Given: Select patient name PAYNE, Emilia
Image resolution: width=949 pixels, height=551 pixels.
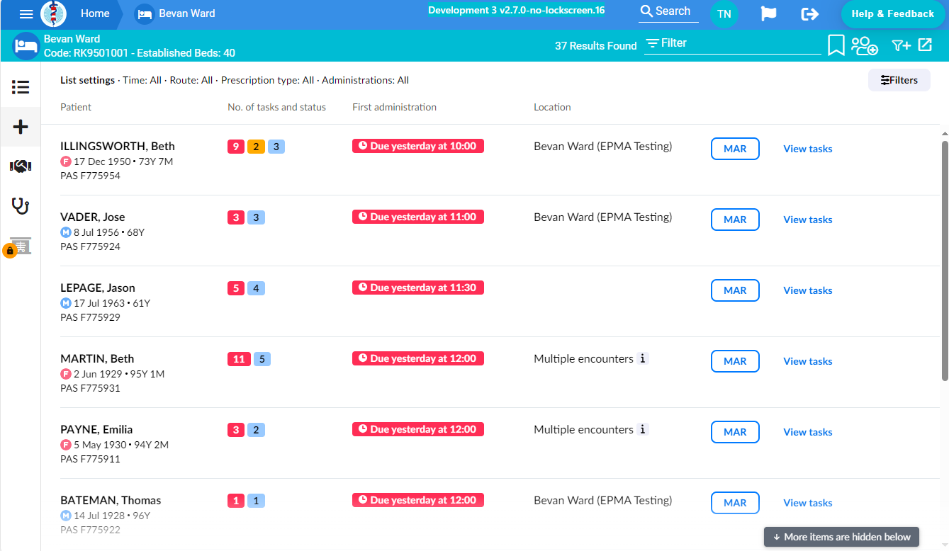Looking at the screenshot, I should pyautogui.click(x=96, y=429).
